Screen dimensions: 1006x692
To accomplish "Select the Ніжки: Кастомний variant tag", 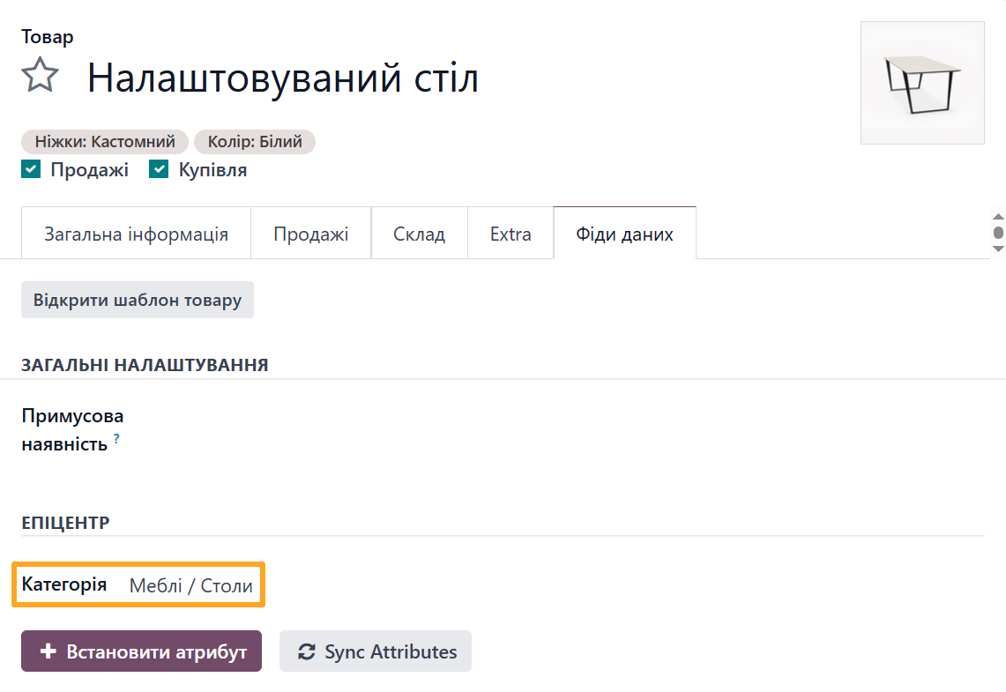I will tap(104, 141).
